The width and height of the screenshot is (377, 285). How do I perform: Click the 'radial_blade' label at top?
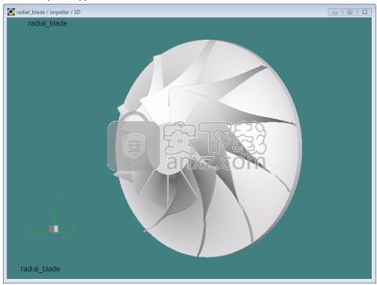coord(47,23)
